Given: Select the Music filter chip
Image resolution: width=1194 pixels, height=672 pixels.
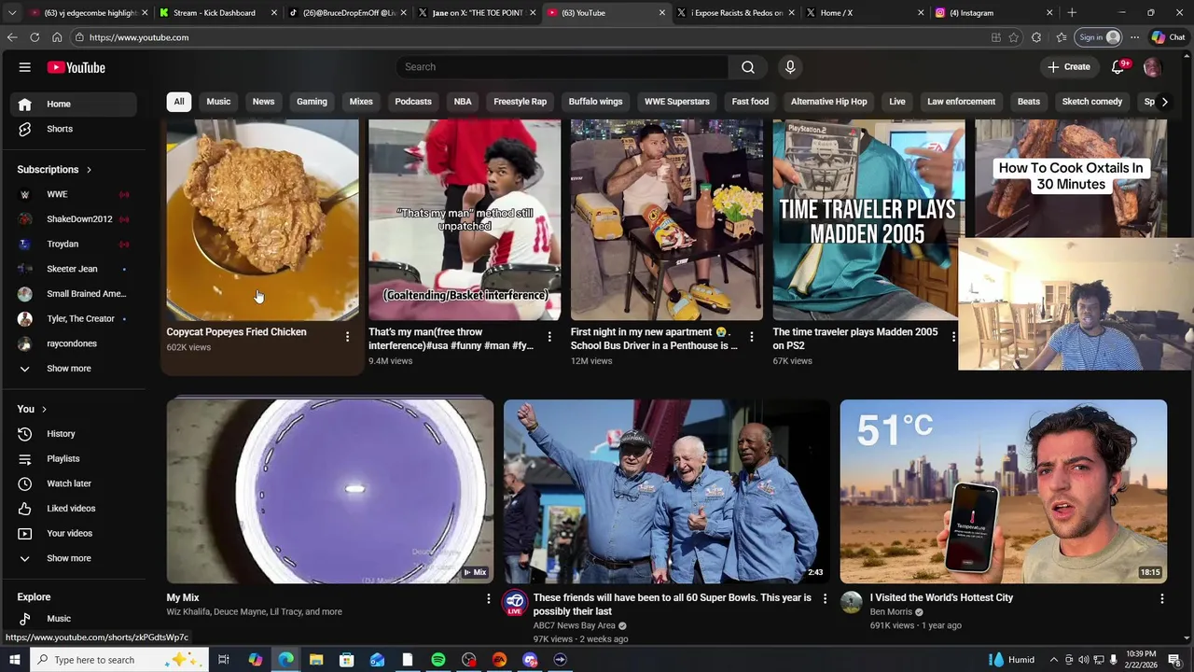Looking at the screenshot, I should click(218, 102).
